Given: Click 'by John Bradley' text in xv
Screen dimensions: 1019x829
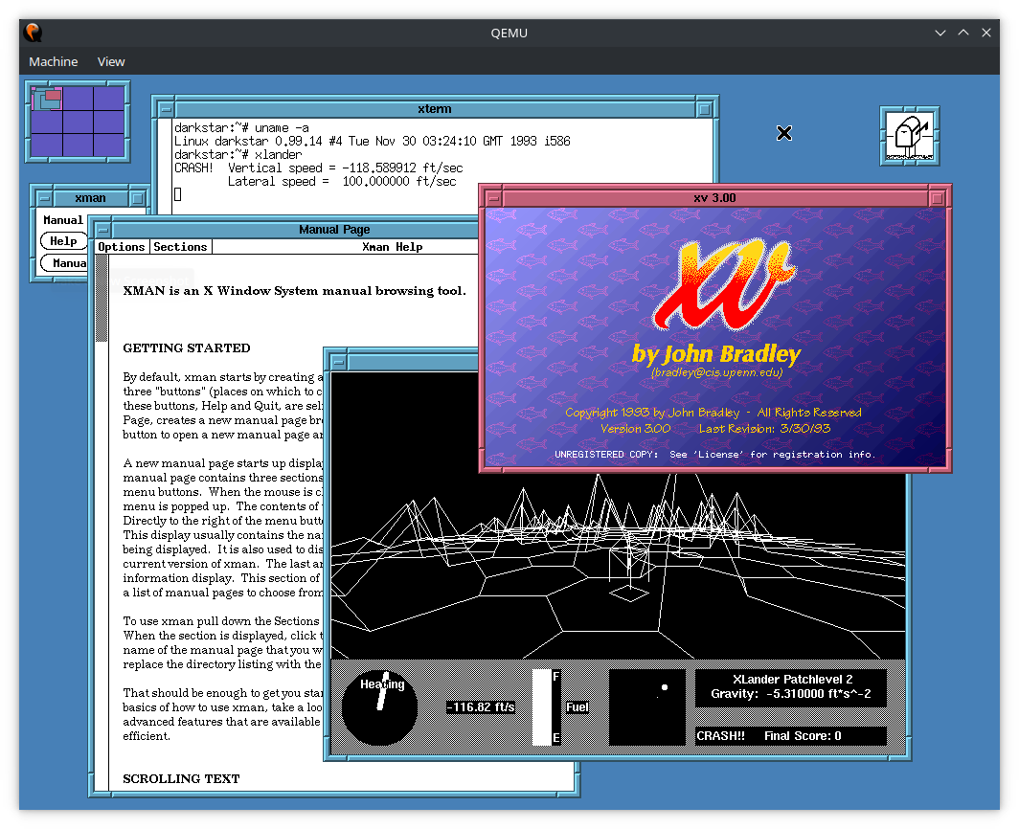Looking at the screenshot, I should click(716, 354).
